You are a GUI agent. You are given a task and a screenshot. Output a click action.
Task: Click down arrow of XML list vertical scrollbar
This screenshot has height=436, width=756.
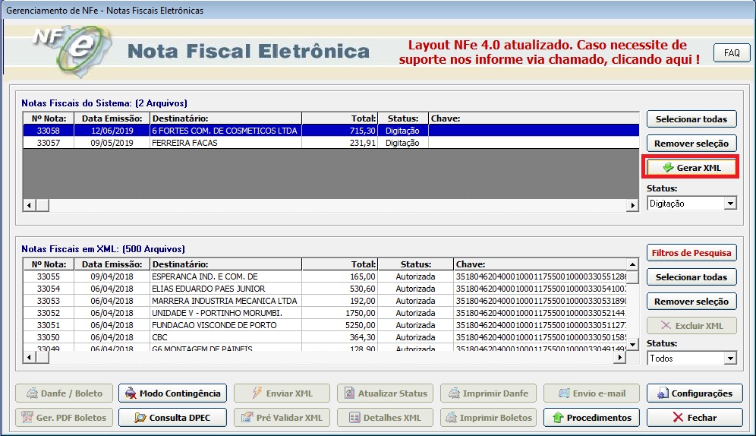[632, 344]
